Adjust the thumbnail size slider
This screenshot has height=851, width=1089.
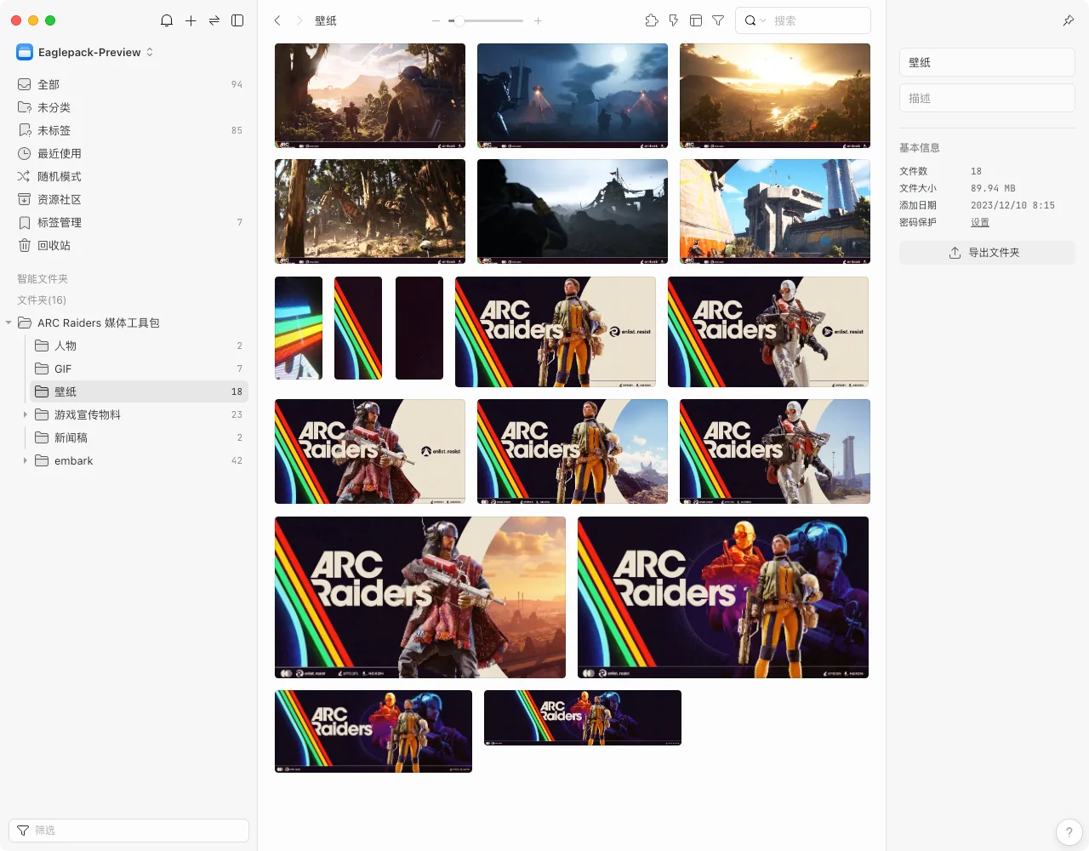(487, 20)
